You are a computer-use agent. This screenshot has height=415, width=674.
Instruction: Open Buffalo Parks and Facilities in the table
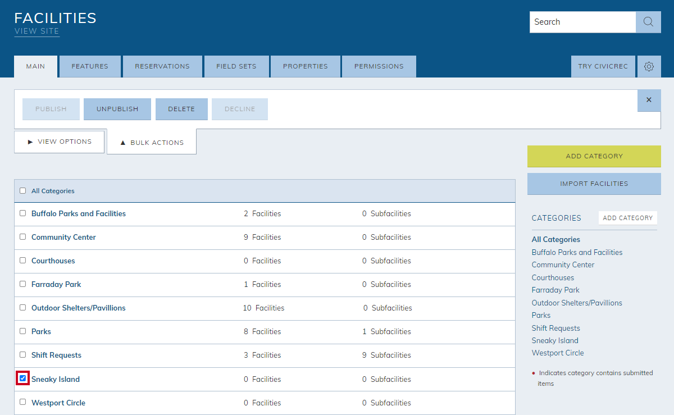click(79, 213)
